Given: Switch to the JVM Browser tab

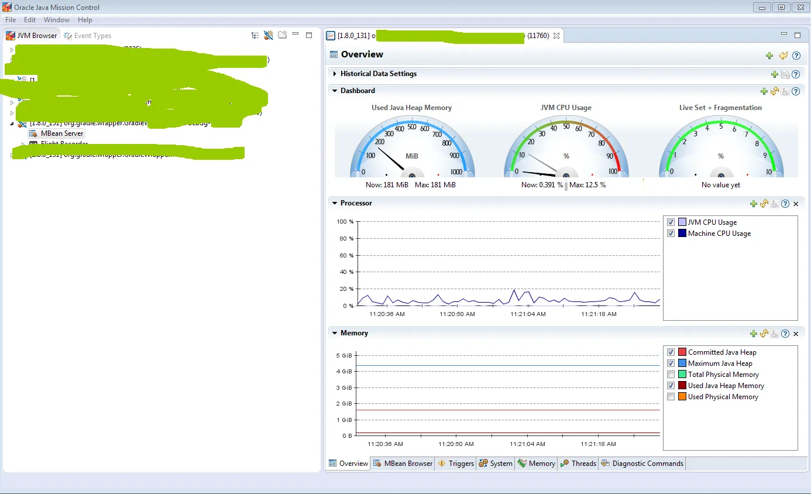Looking at the screenshot, I should coord(32,36).
